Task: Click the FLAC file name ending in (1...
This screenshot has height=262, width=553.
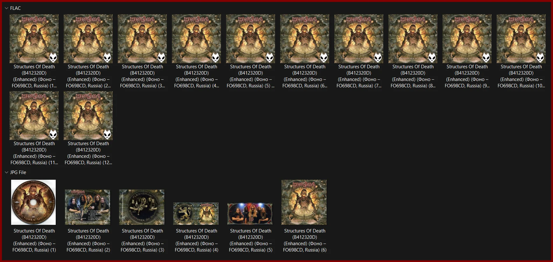Action: pyautogui.click(x=34, y=76)
